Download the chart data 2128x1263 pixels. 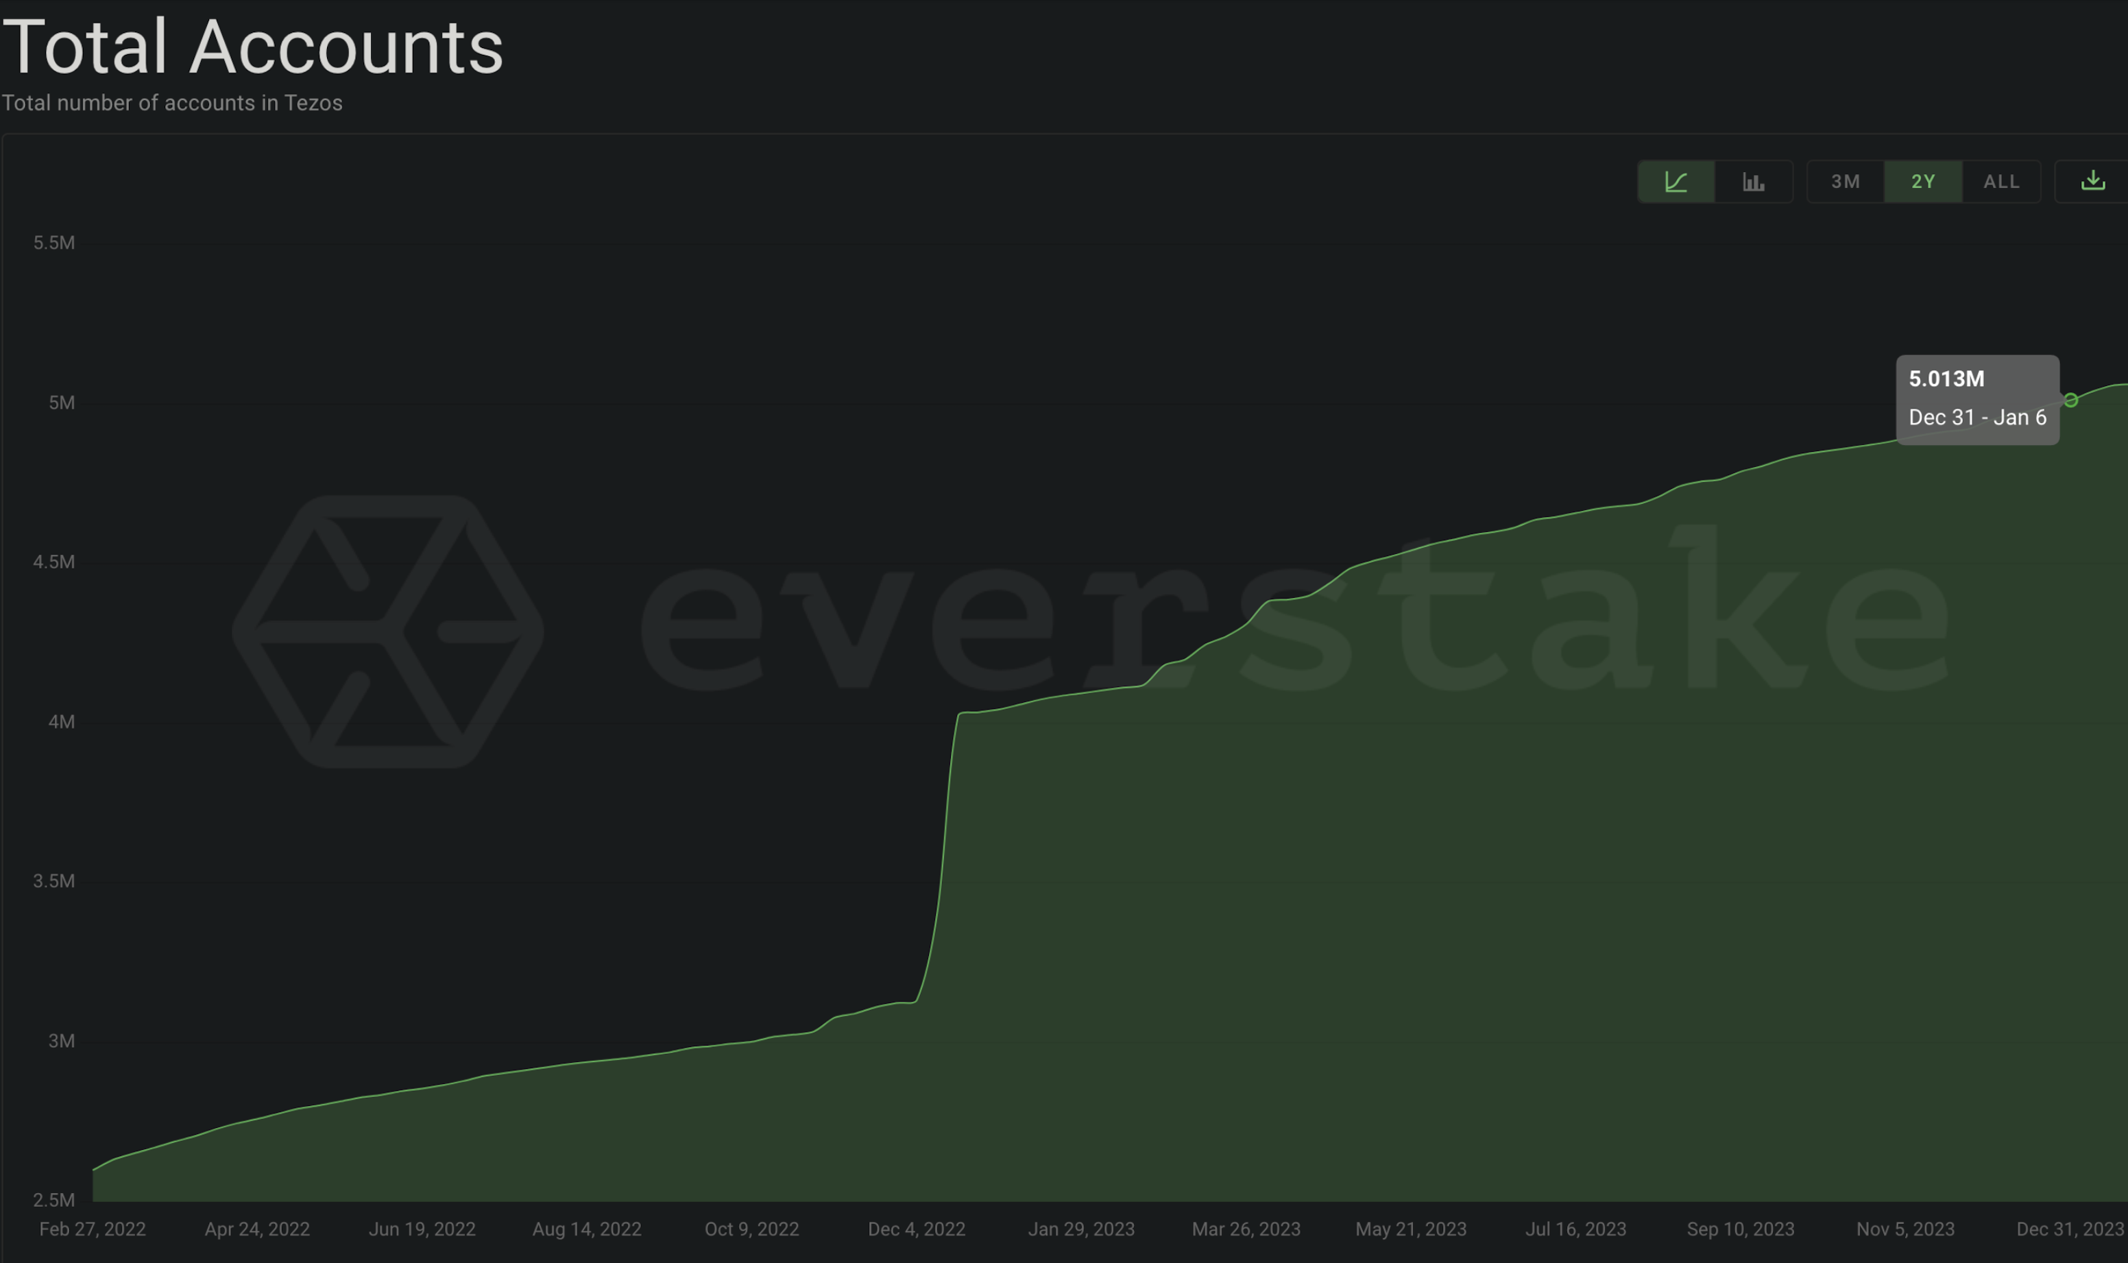click(2092, 181)
